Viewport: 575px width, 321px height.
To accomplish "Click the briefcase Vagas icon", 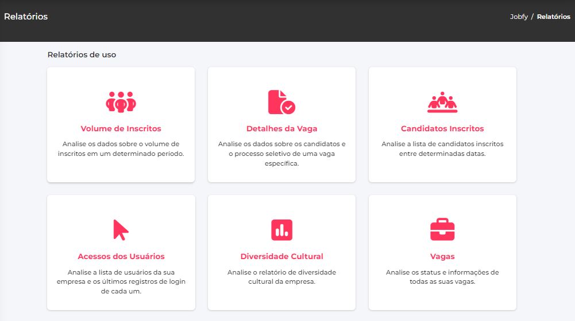I will pos(442,230).
